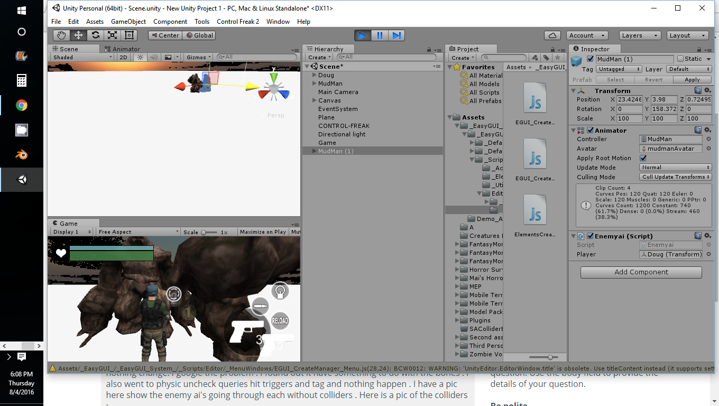Uncheck Apply Root Motion checkbox
719x406 pixels.
click(x=643, y=158)
